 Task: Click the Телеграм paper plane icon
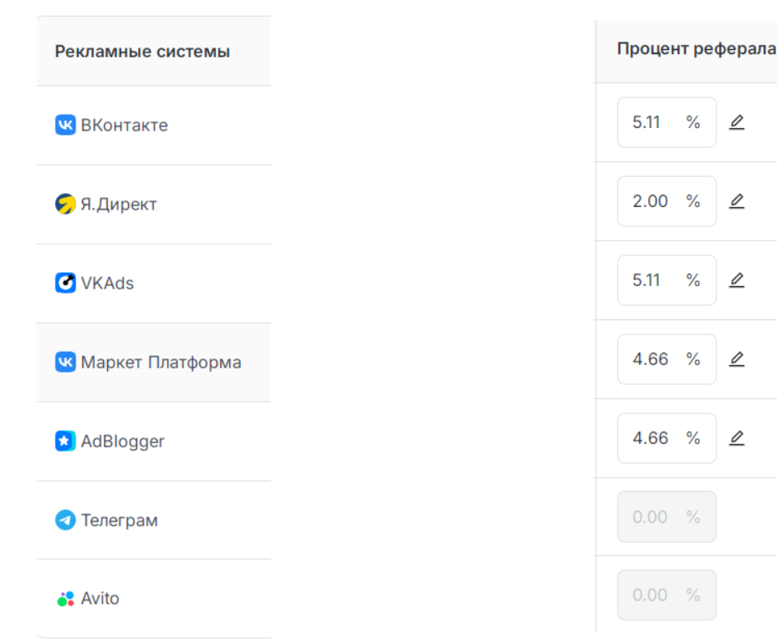click(65, 521)
